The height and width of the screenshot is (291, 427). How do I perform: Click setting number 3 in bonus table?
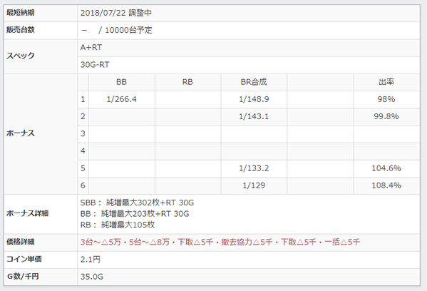pyautogui.click(x=83, y=134)
